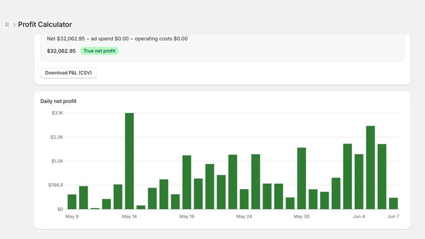Screen dimensions: 425x239
Task: Click the Profit Calculator page title
Action: pyautogui.click(x=45, y=24)
